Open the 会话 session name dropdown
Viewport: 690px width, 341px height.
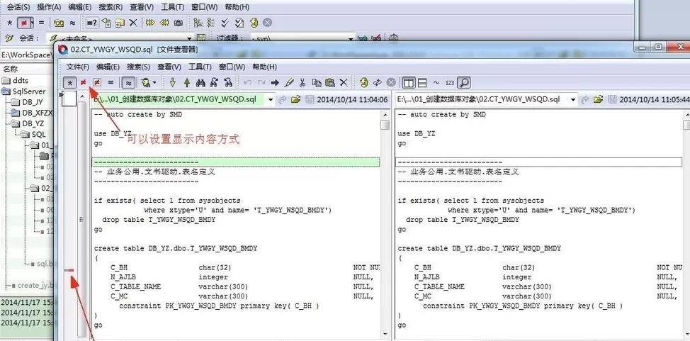click(190, 39)
